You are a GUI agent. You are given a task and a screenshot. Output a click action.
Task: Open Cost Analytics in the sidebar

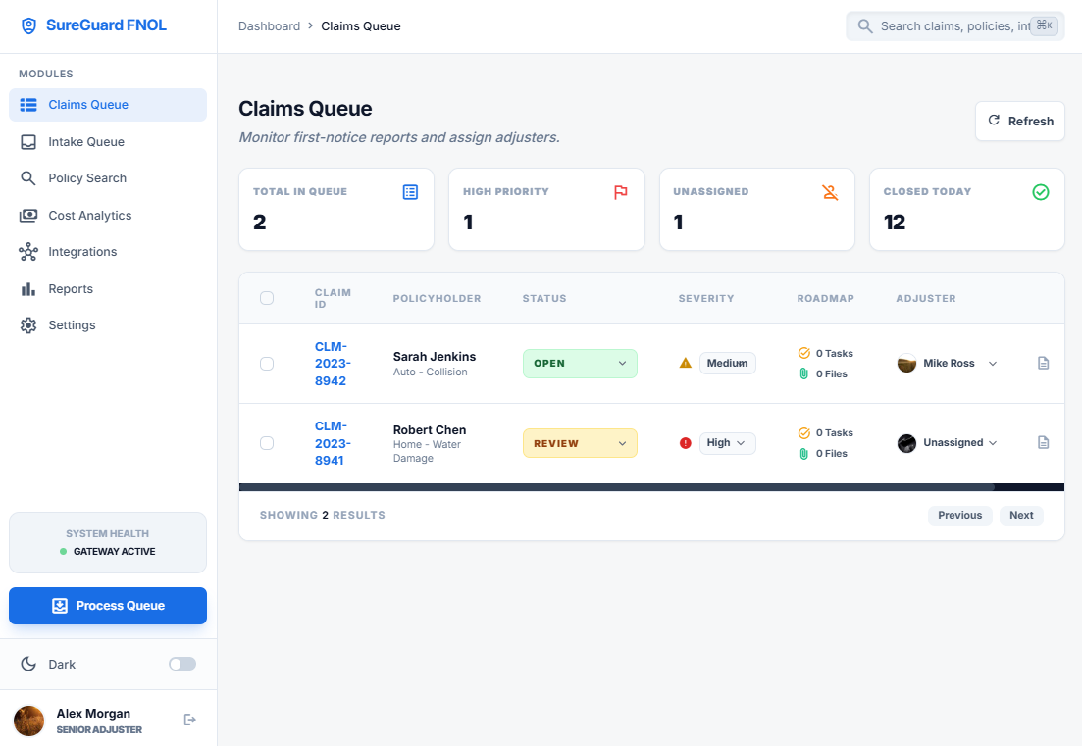89,216
